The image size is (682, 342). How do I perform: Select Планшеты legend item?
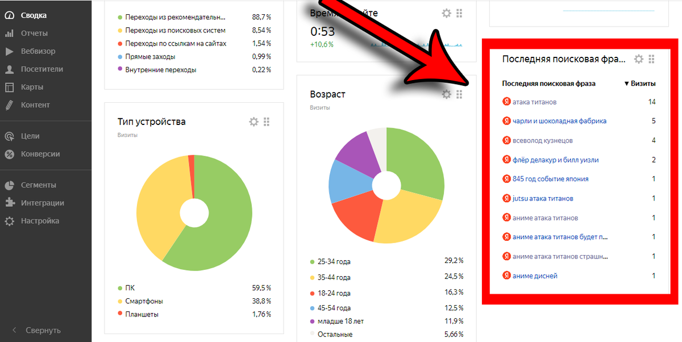pos(142,314)
